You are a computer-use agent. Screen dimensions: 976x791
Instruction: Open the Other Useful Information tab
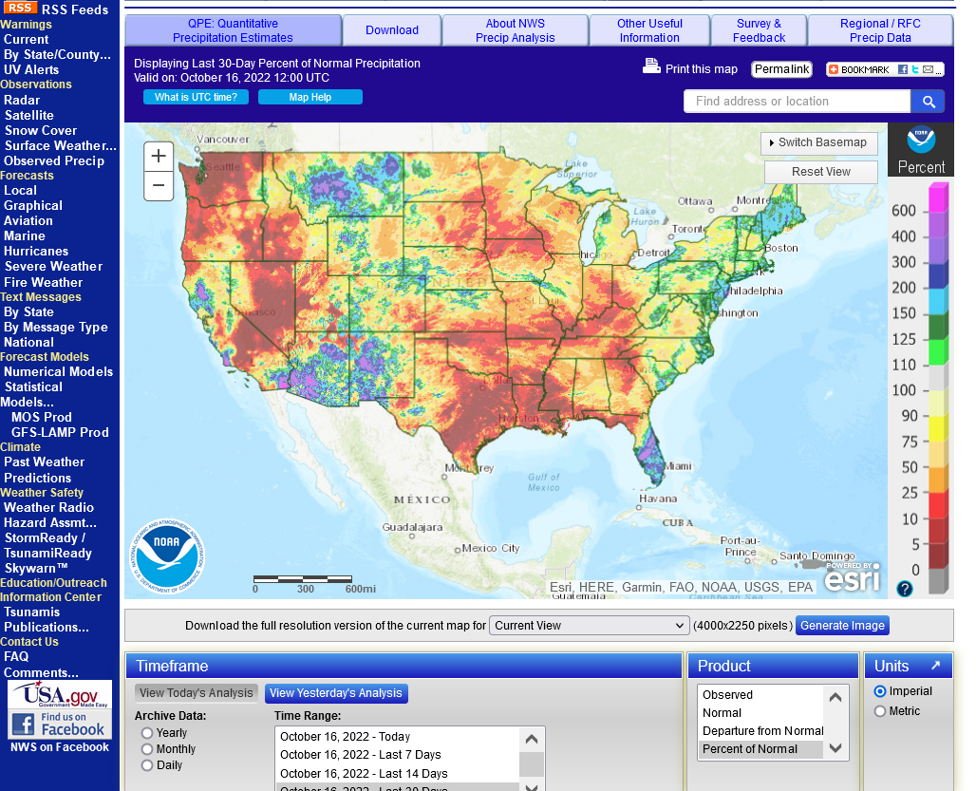[x=649, y=30]
